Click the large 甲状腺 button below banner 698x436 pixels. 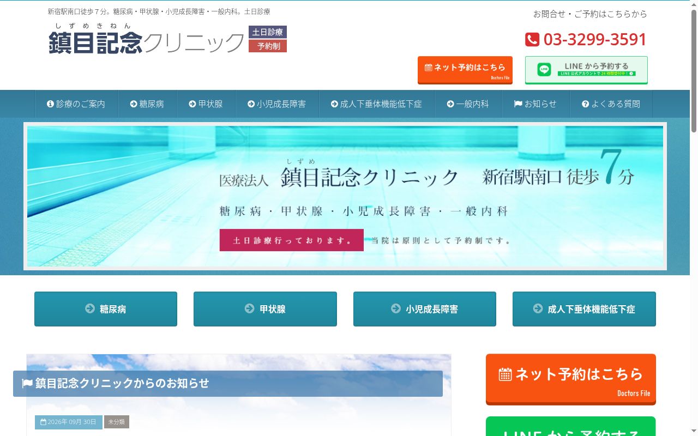tap(265, 309)
